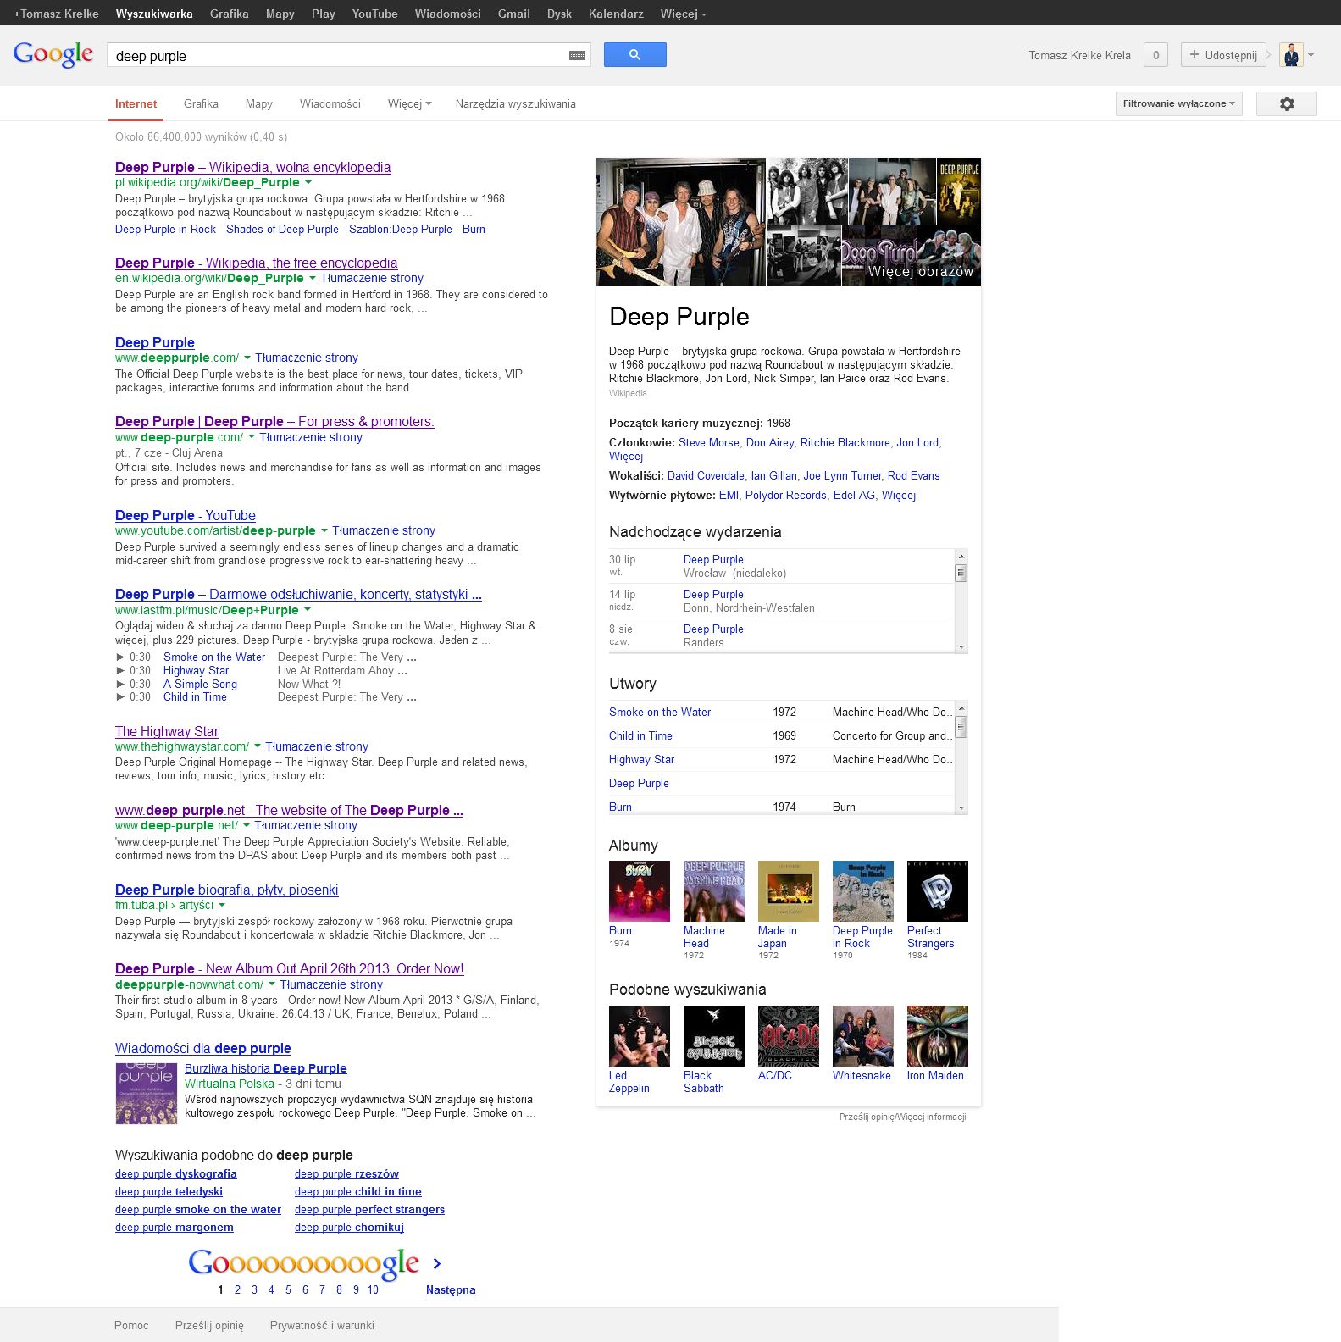1341x1342 pixels.
Task: Go to results page 2
Action: click(237, 1290)
